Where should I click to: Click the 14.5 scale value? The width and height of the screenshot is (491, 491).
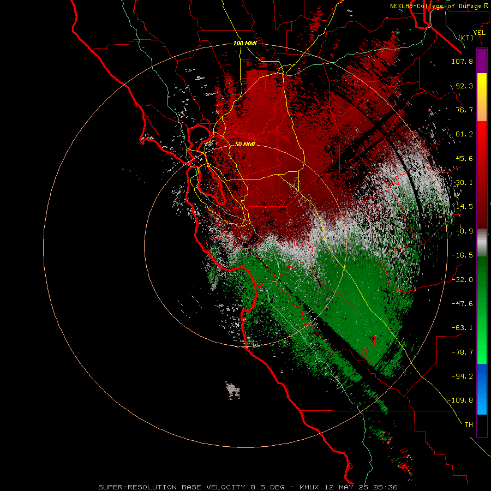464,207
